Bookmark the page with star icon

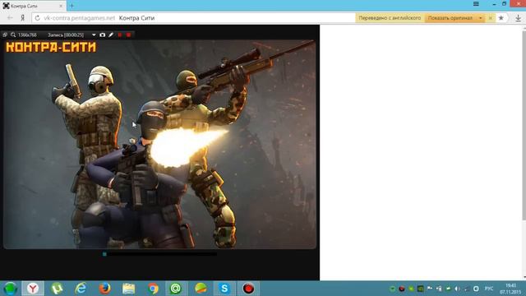pos(501,18)
